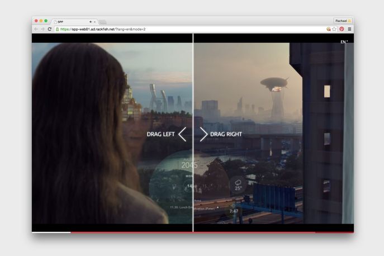The height and width of the screenshot is (256, 384).
Task: Click the Pinterest extension icon
Action: pyautogui.click(x=342, y=29)
